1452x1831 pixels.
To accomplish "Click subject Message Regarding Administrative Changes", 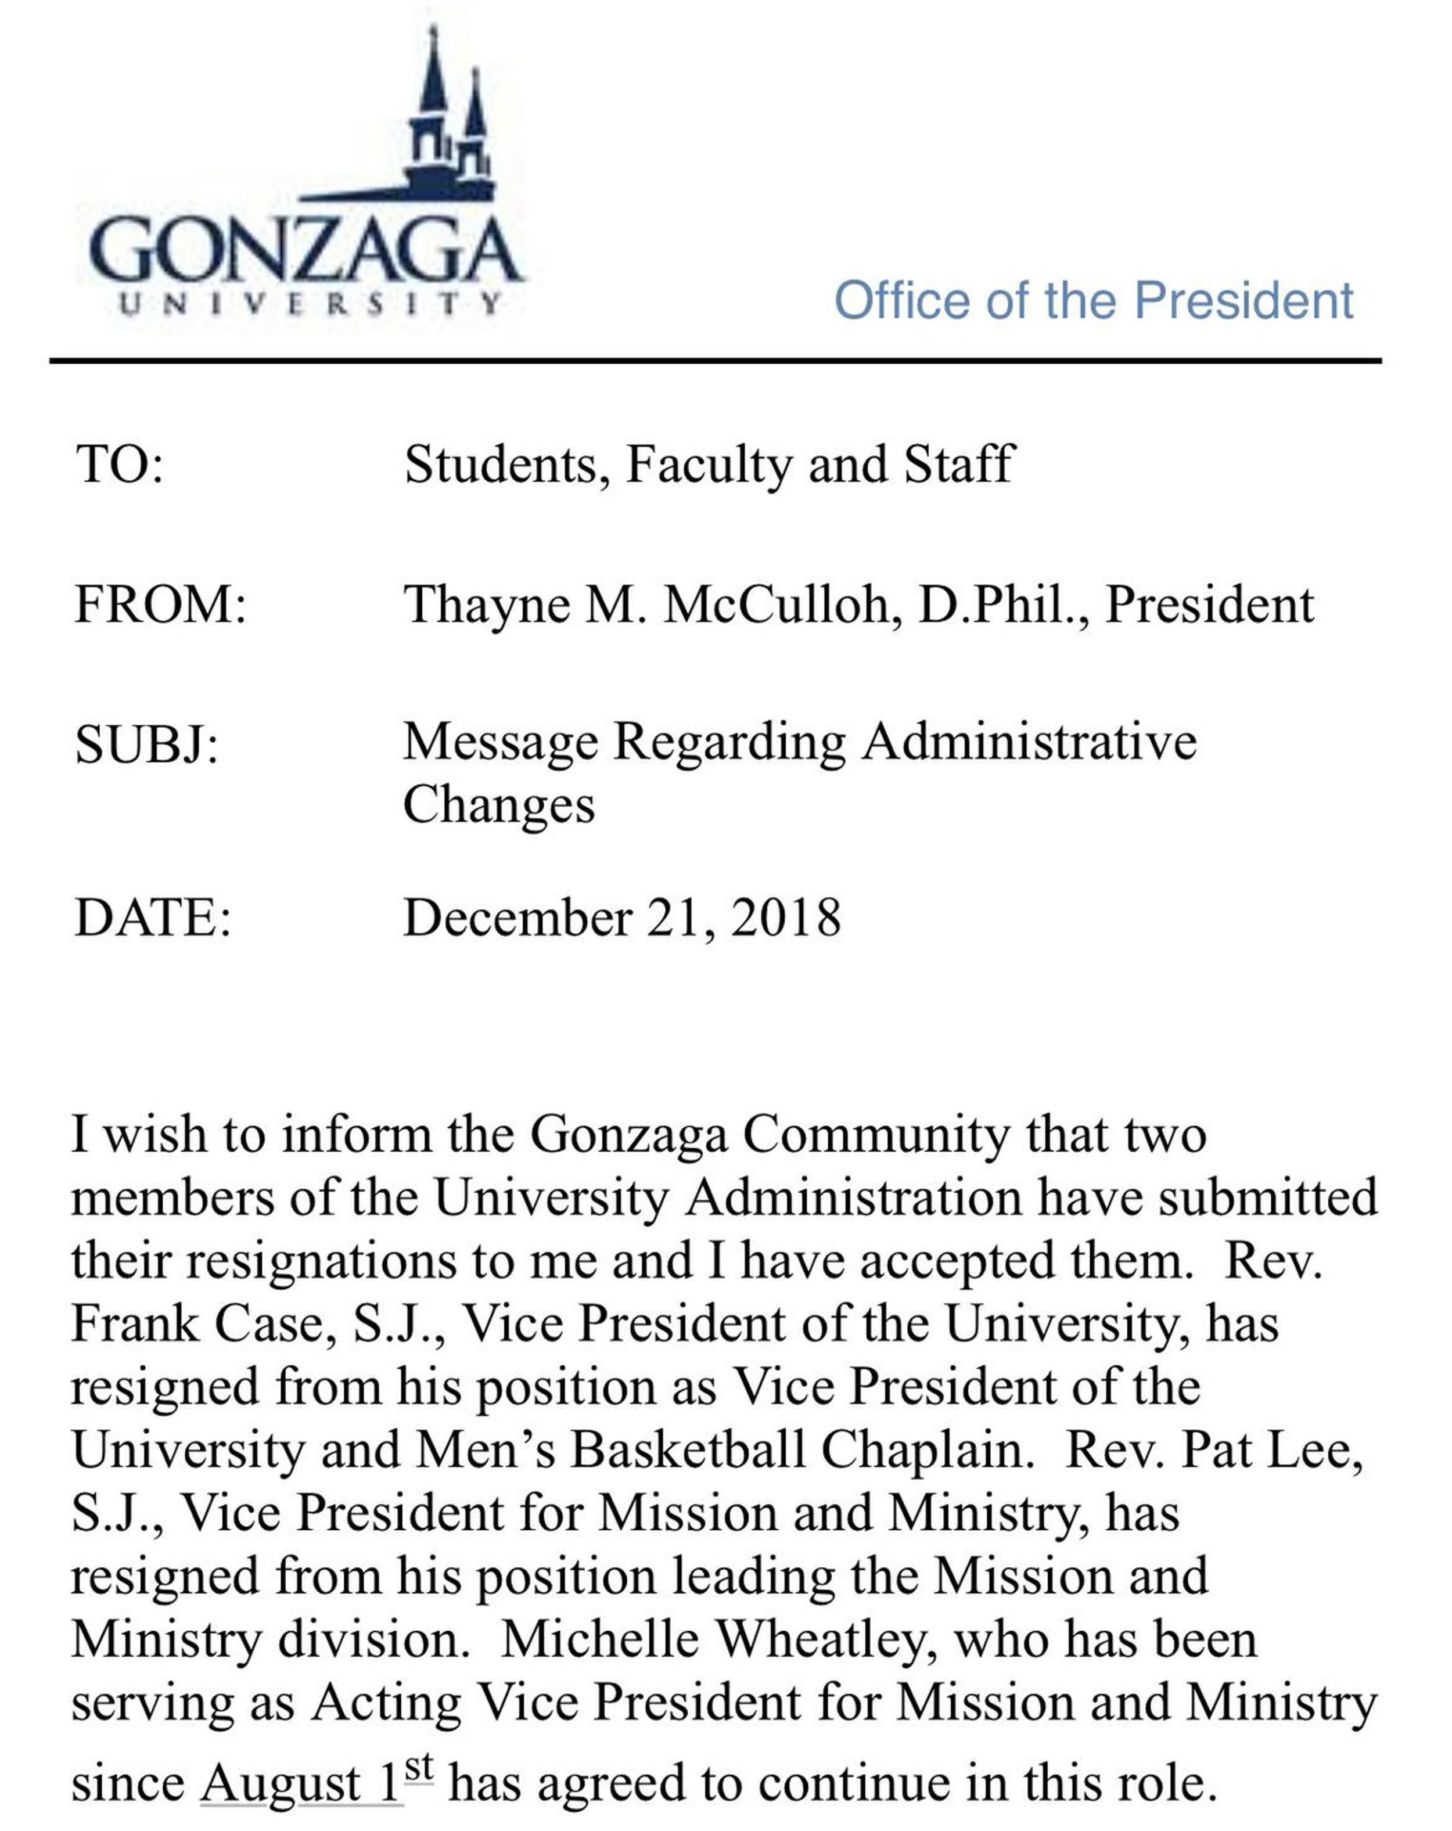I will tap(799, 773).
